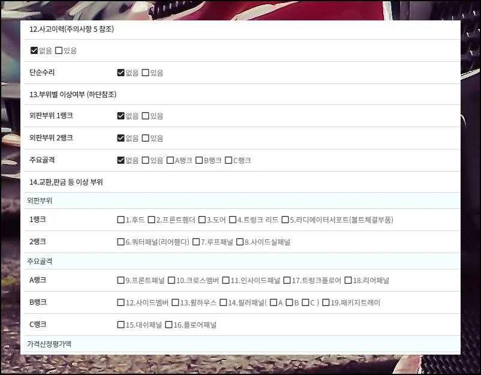Mark 2.프론트휀더 as affected
The height and width of the screenshot is (375, 481).
151,220
